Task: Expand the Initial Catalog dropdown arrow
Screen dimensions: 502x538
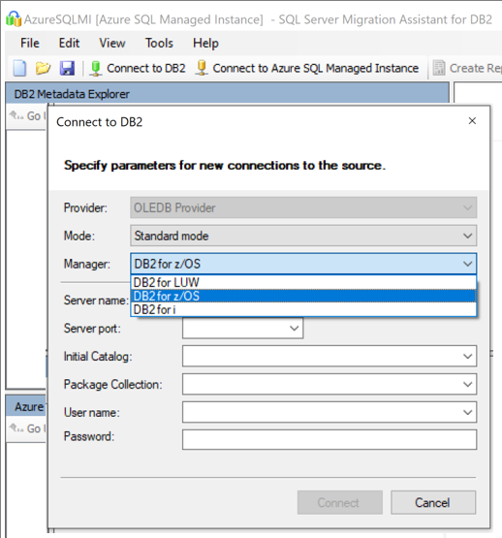Action: [467, 356]
